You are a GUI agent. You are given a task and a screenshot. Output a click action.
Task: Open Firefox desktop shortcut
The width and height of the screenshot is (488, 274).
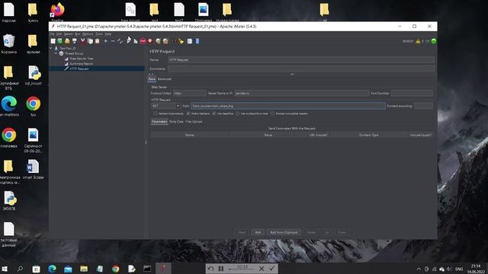click(x=57, y=11)
